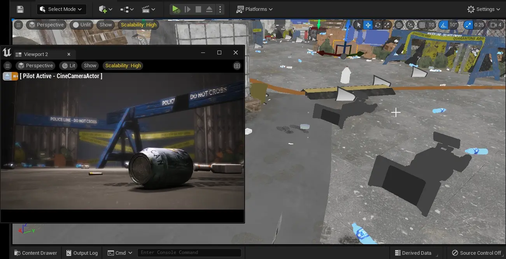Toggle the pilot camera view icon
This screenshot has width=506, height=259.
(15, 76)
